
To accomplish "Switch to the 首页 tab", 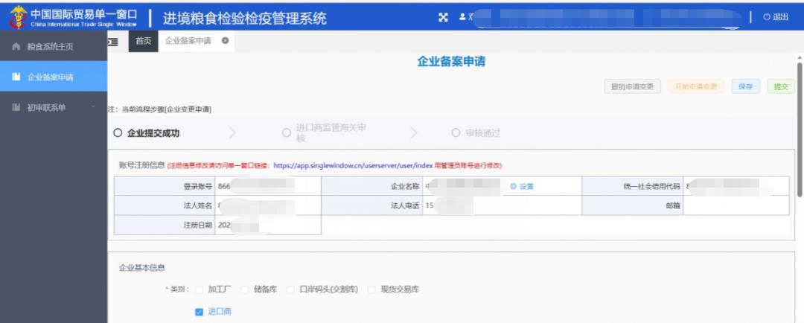I will [x=143, y=42].
